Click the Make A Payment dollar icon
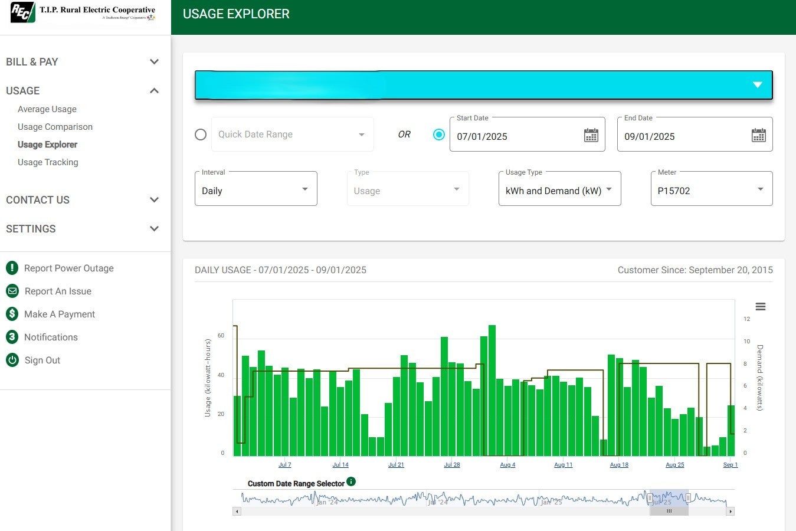This screenshot has width=796, height=531. coord(12,314)
